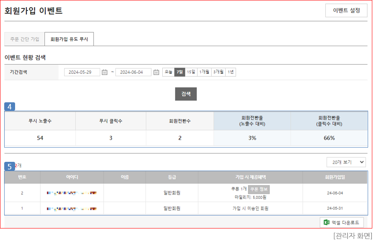Open the member ID in row 2
This screenshot has height=244, width=379.
point(72,193)
